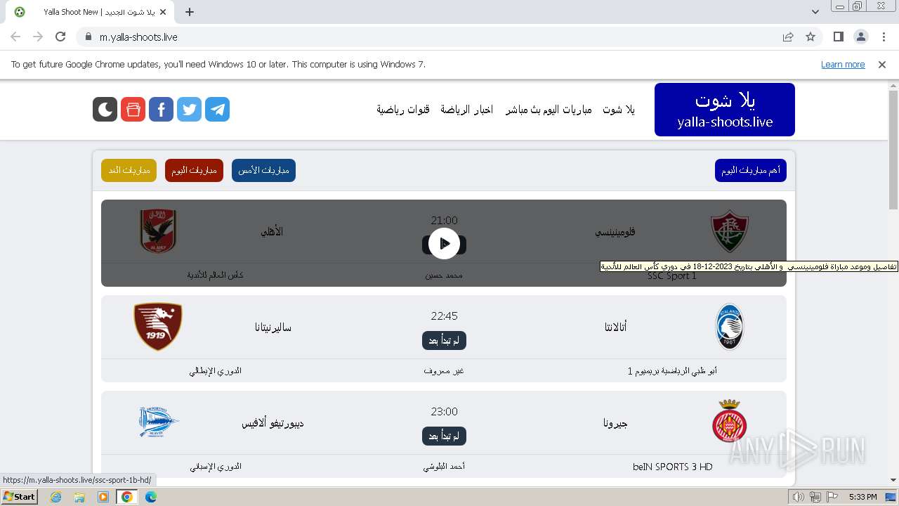
Task: Open the Windows Start menu
Action: pos(20,496)
